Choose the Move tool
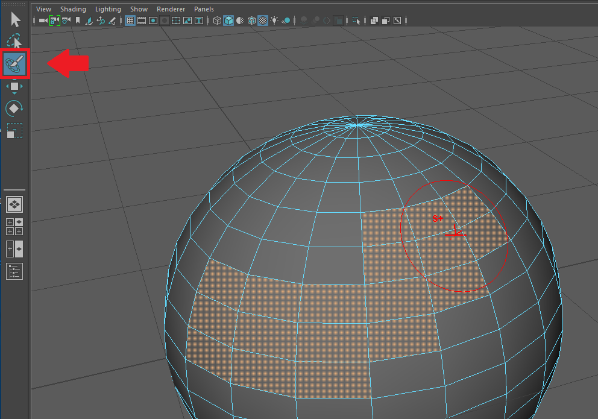Viewport: 598px width, 419px height. tap(14, 86)
